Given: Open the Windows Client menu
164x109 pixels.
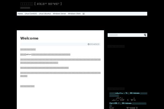Looking at the screenshot, I should pos(74,14).
